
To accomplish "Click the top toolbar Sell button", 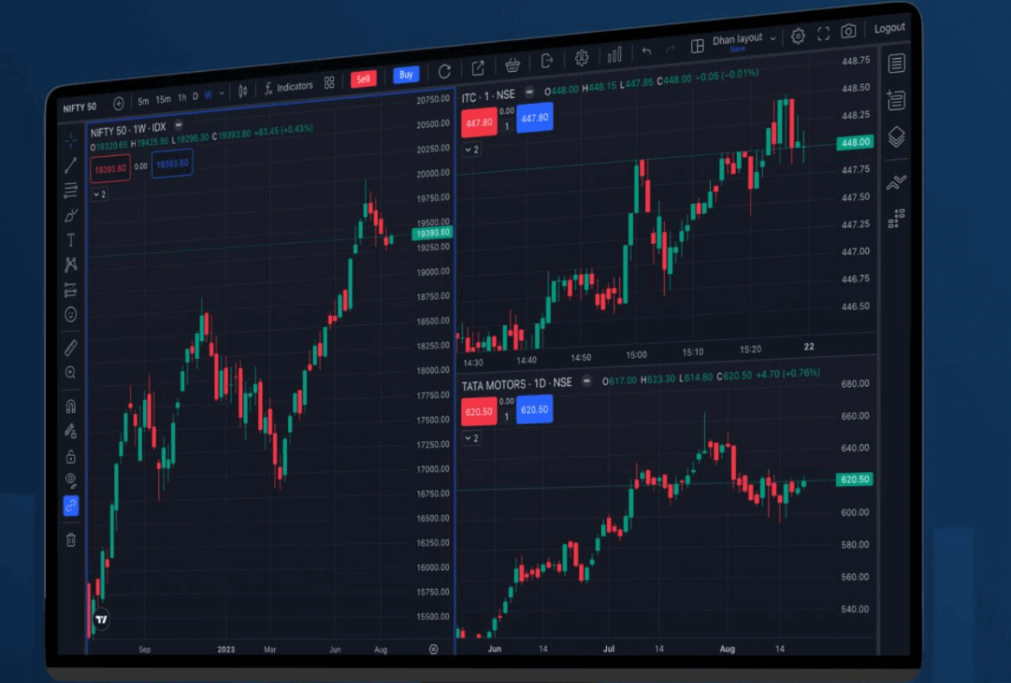I will coord(363,79).
